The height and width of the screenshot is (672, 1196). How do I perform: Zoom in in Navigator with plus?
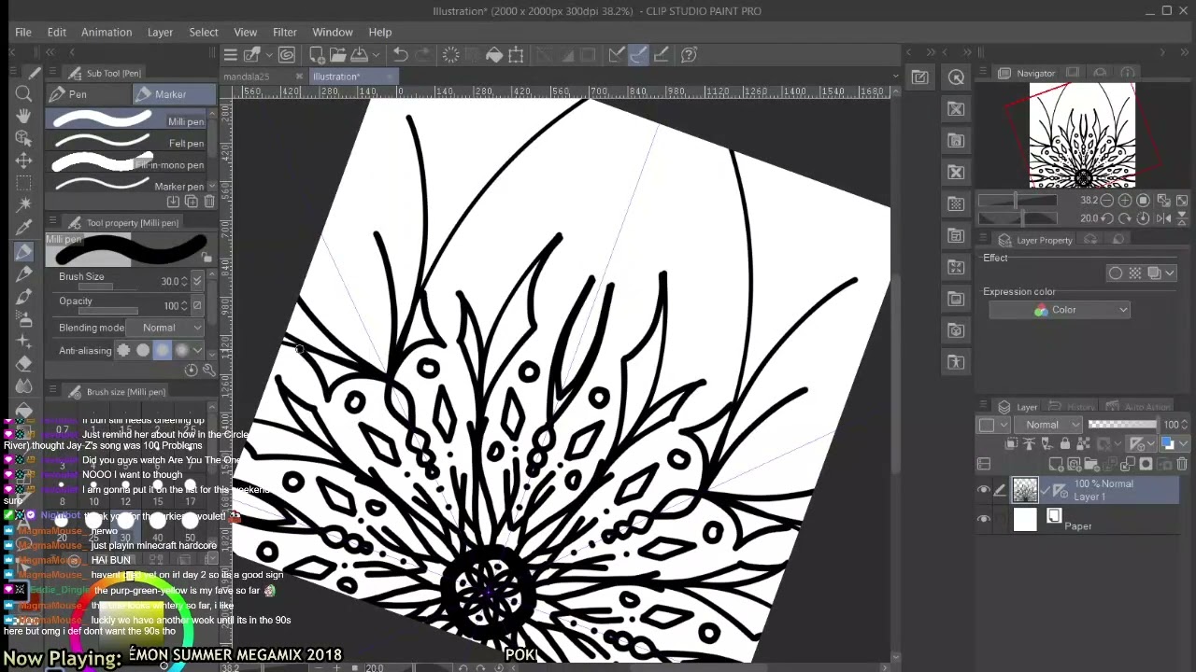click(1125, 201)
